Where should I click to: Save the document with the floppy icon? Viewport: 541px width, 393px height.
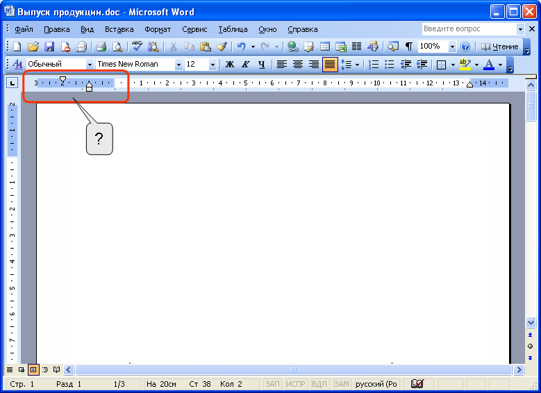click(x=49, y=47)
